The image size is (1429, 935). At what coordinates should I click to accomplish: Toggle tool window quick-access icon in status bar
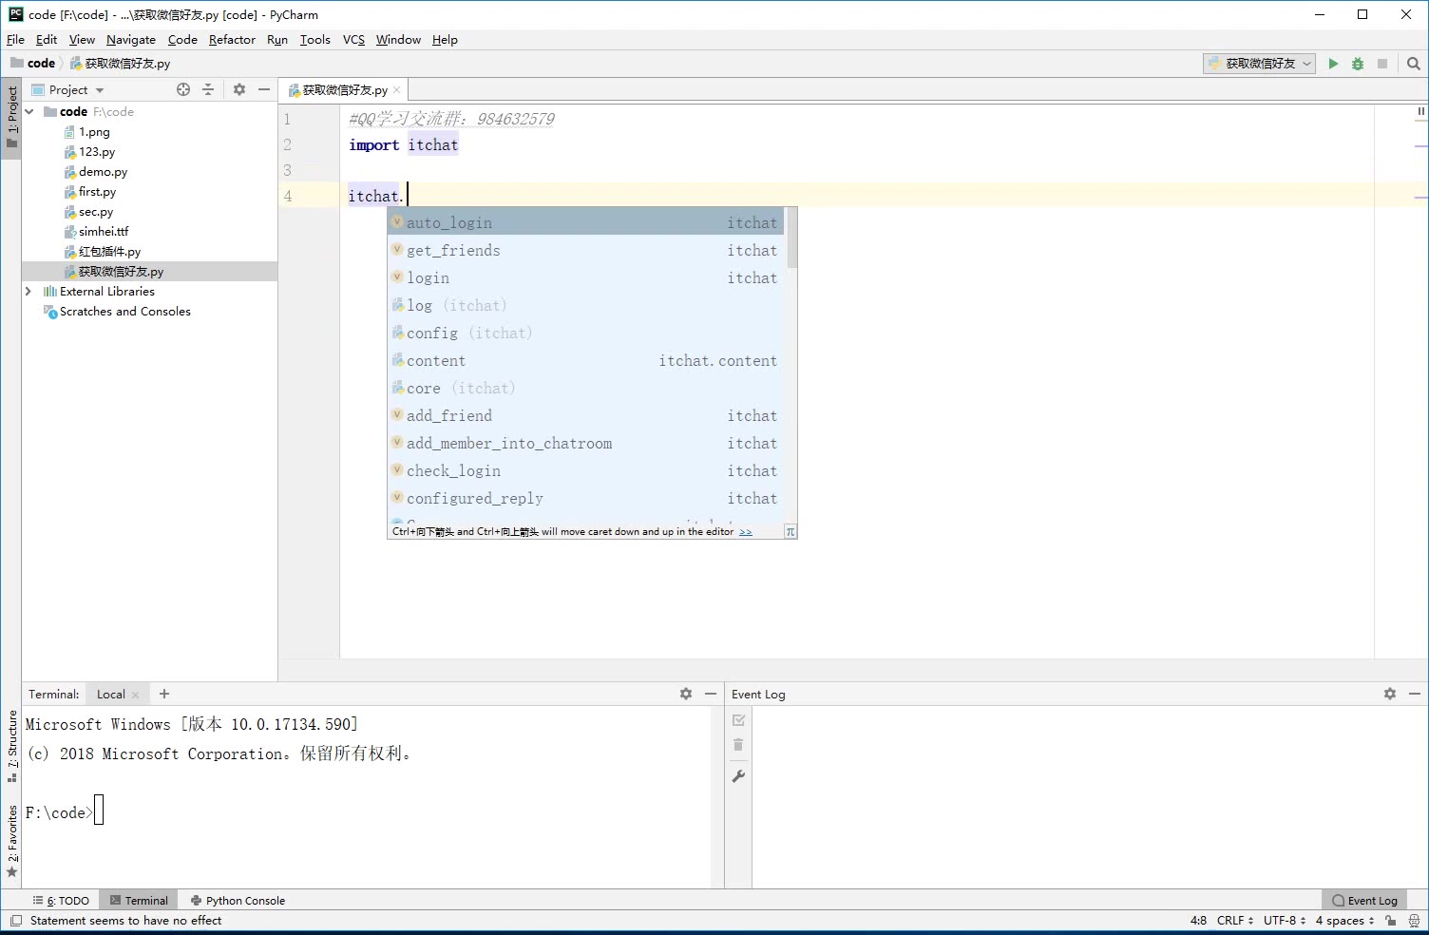16,921
